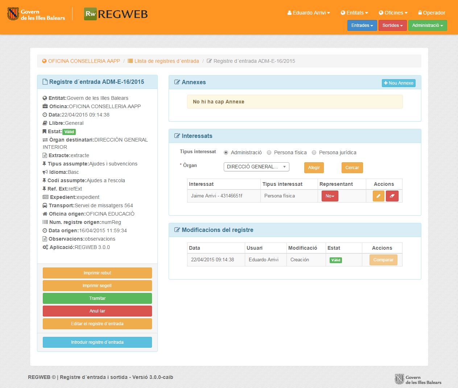
Task: Click the red Anul·lar button
Action: tap(97, 311)
